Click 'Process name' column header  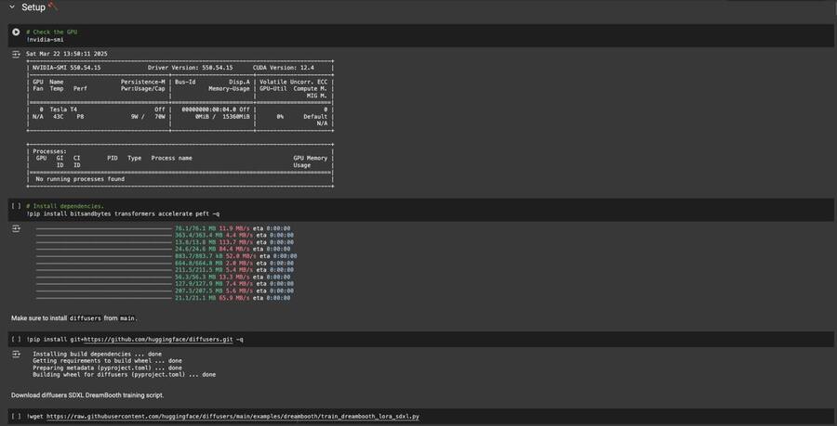click(x=171, y=158)
